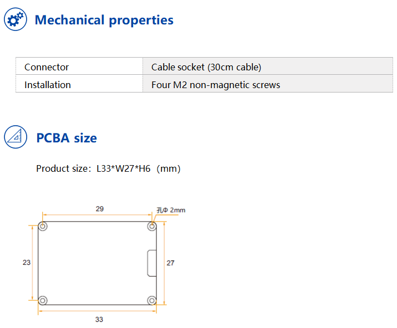Select the Installation table cell

(x=79, y=84)
